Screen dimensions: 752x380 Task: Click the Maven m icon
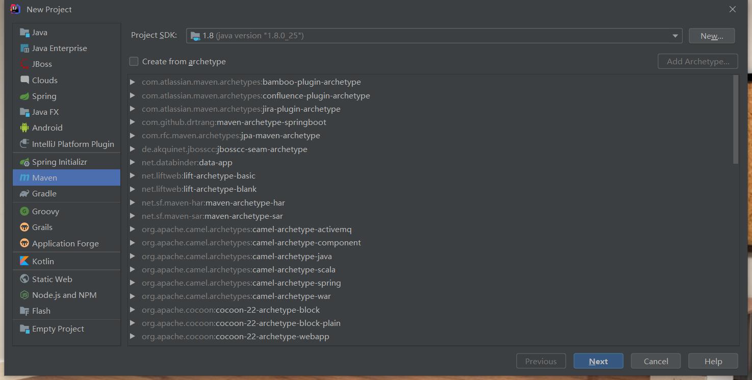(24, 178)
